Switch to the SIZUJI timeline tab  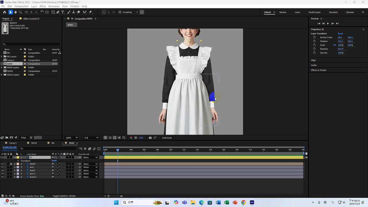34,143
